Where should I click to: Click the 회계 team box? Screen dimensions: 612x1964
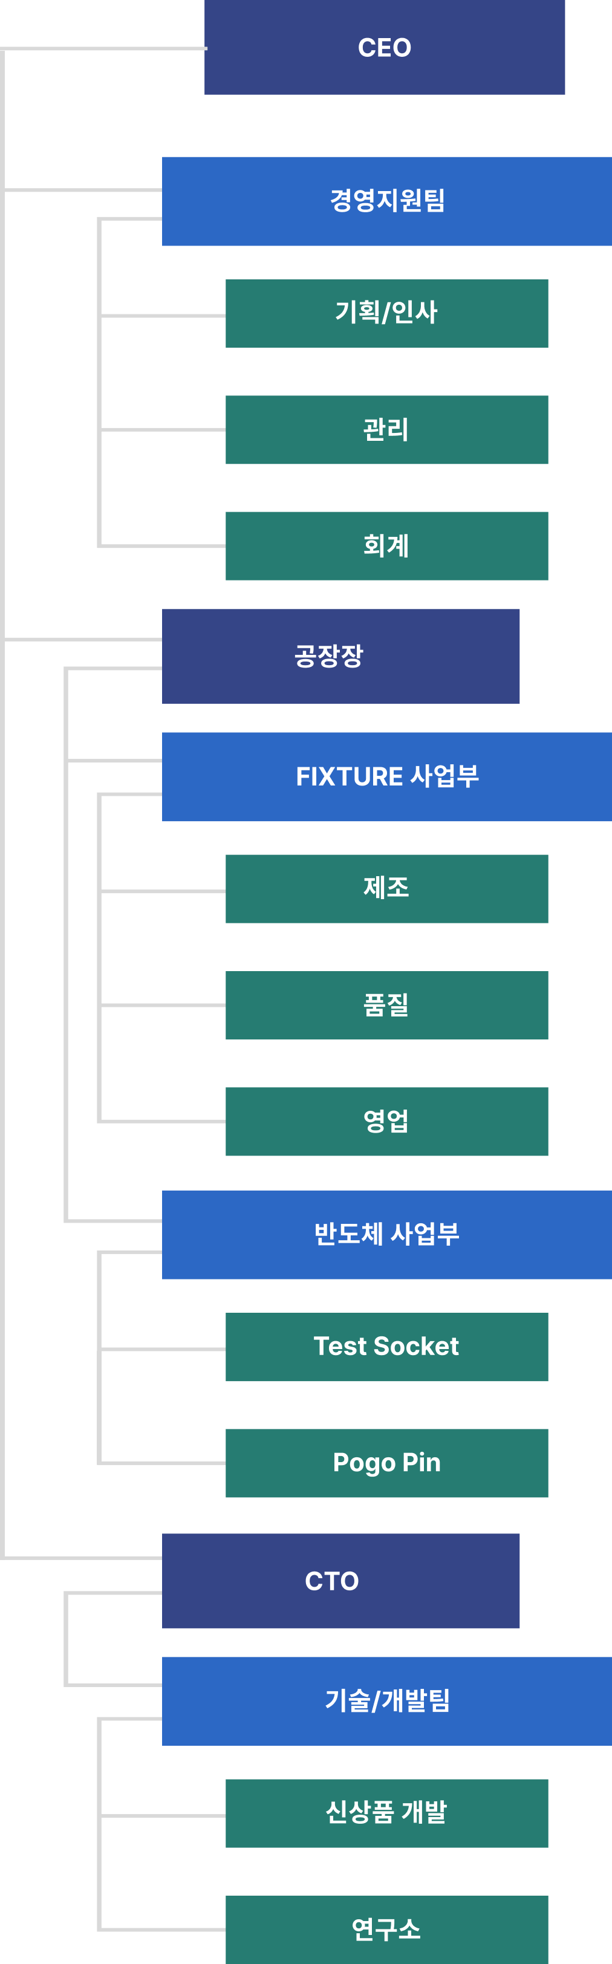coord(386,545)
